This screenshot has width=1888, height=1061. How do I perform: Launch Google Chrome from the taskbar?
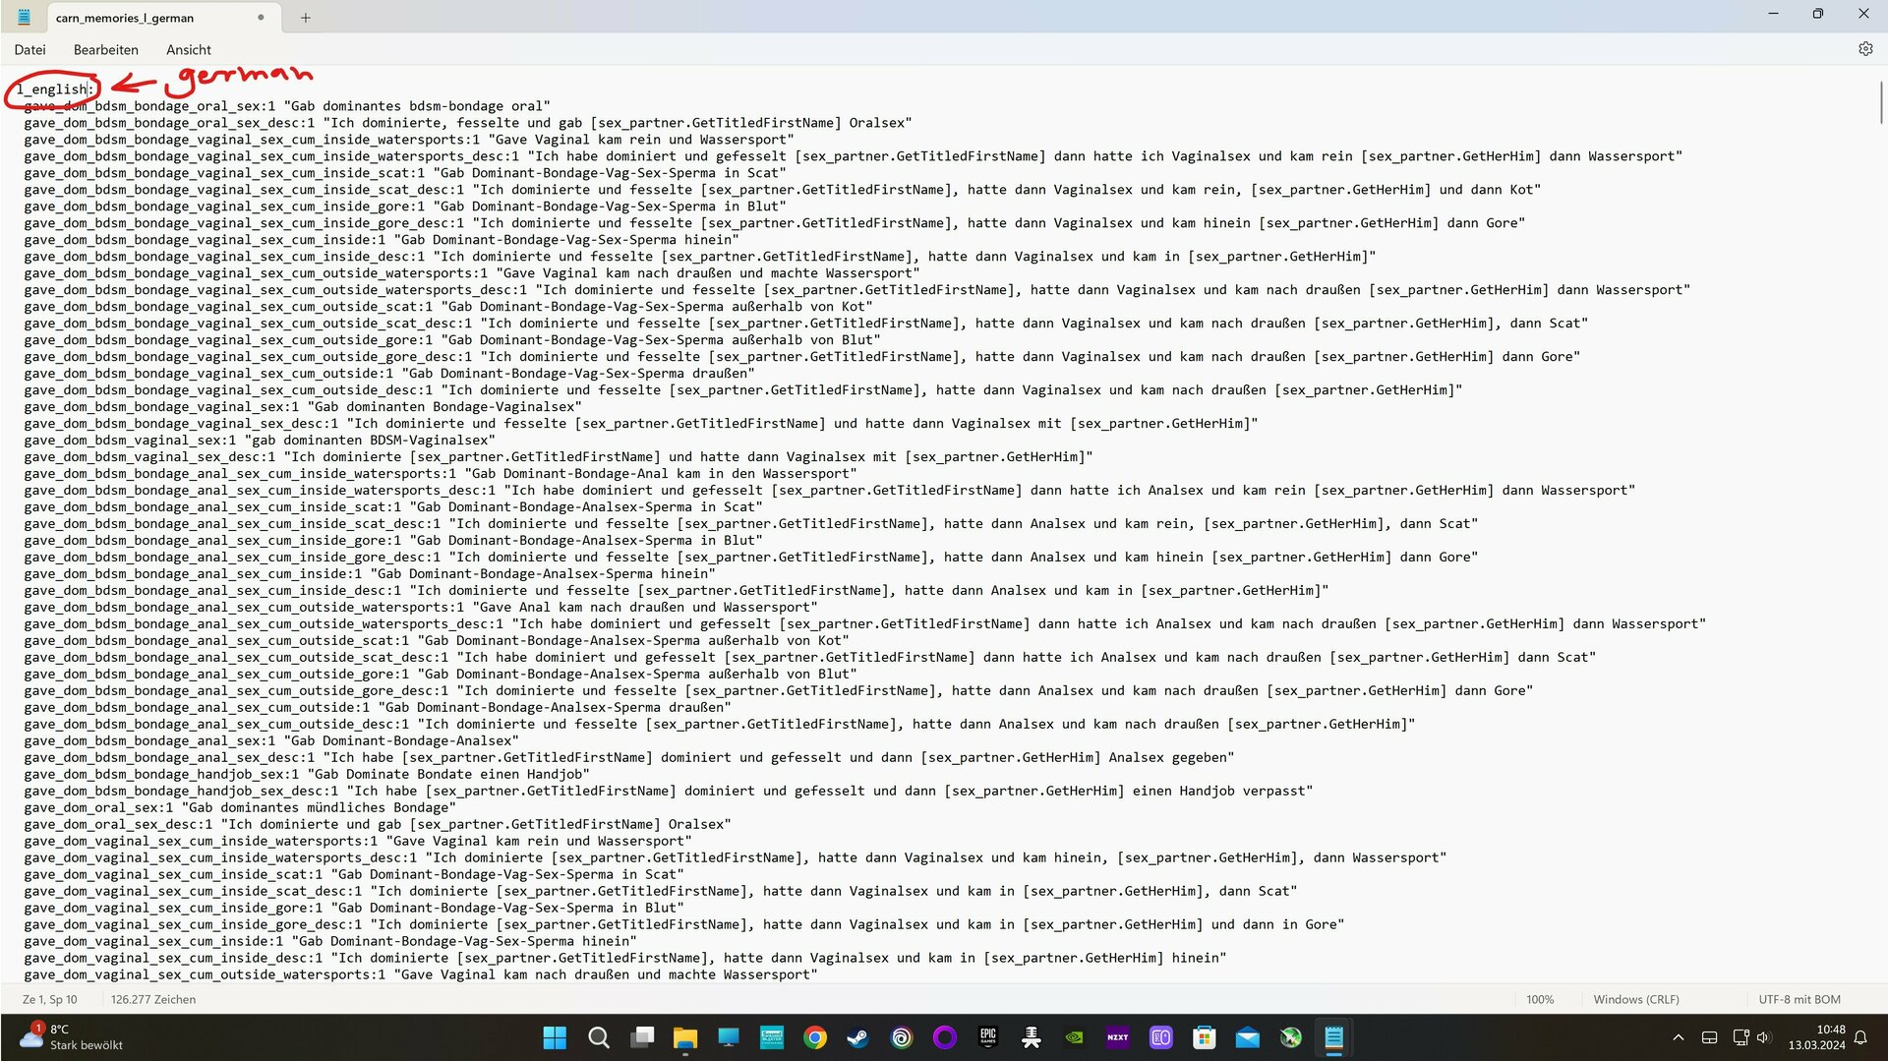(x=814, y=1037)
